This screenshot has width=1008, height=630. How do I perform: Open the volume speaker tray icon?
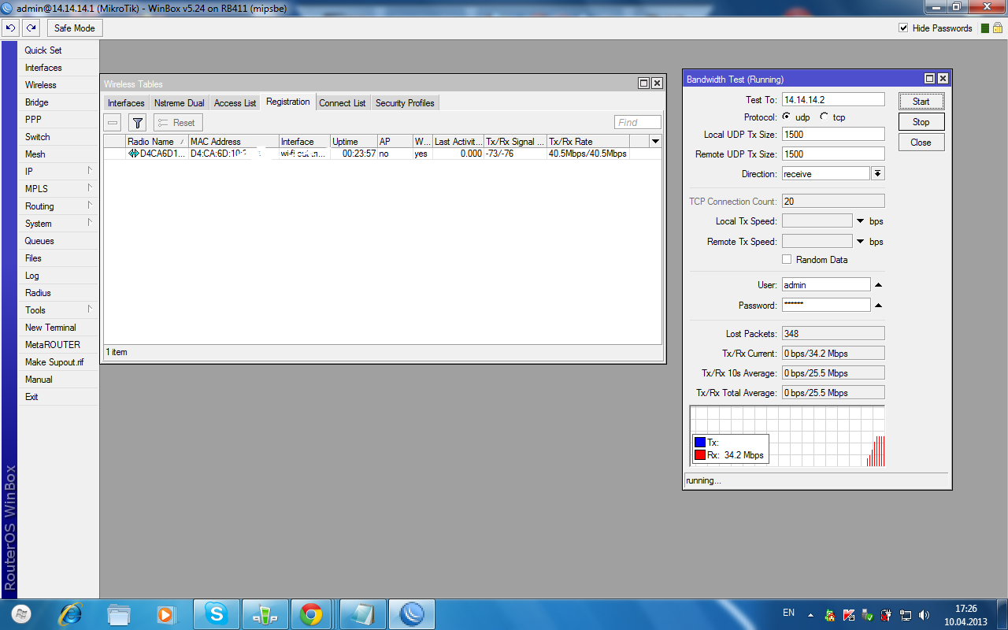[x=925, y=614]
